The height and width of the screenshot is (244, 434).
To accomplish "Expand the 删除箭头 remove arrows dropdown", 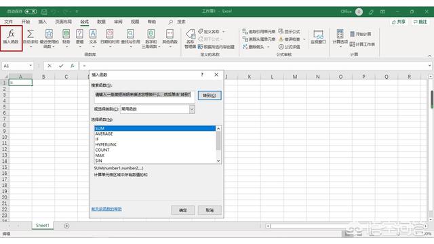I will click(269, 47).
